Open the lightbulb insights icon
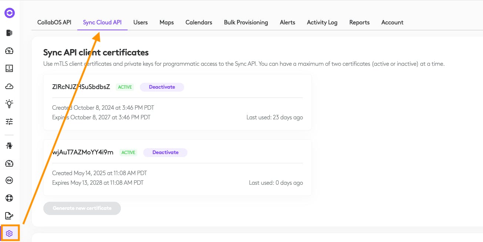 (x=10, y=104)
